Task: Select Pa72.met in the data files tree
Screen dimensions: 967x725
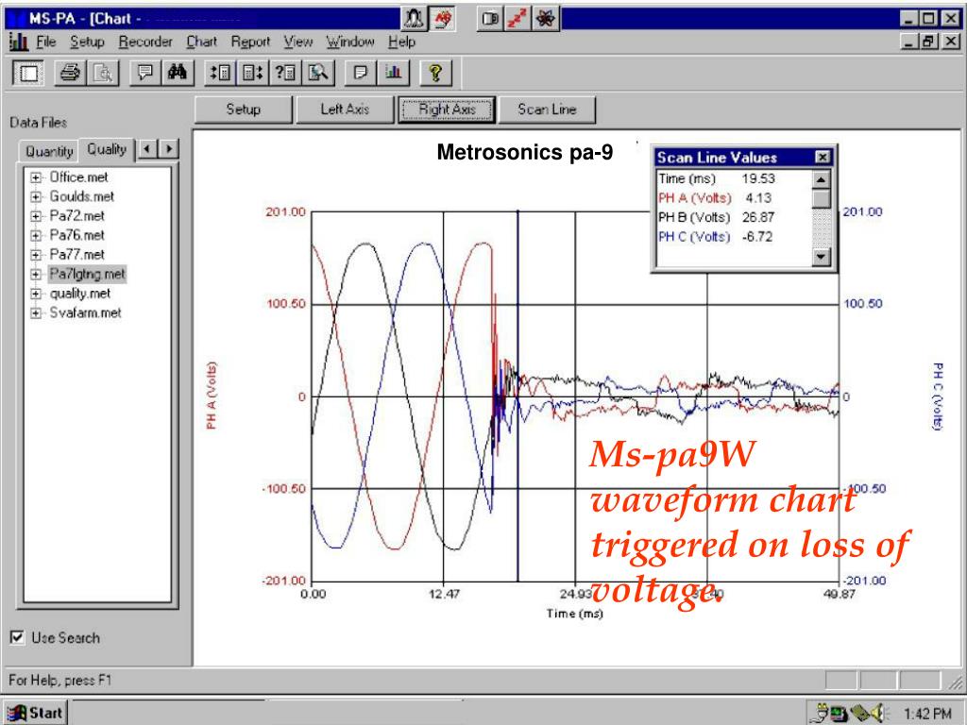Action: click(77, 216)
